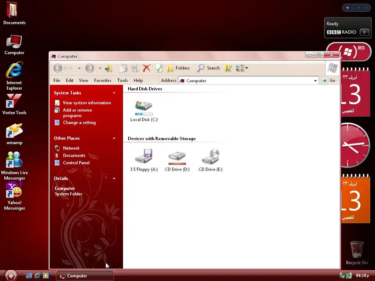
Task: Open the View menu
Action: click(83, 80)
